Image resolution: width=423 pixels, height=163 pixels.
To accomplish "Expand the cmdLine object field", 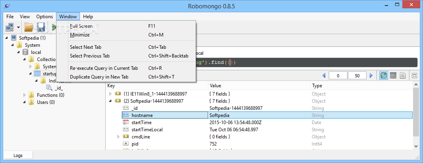I will point(118,137).
